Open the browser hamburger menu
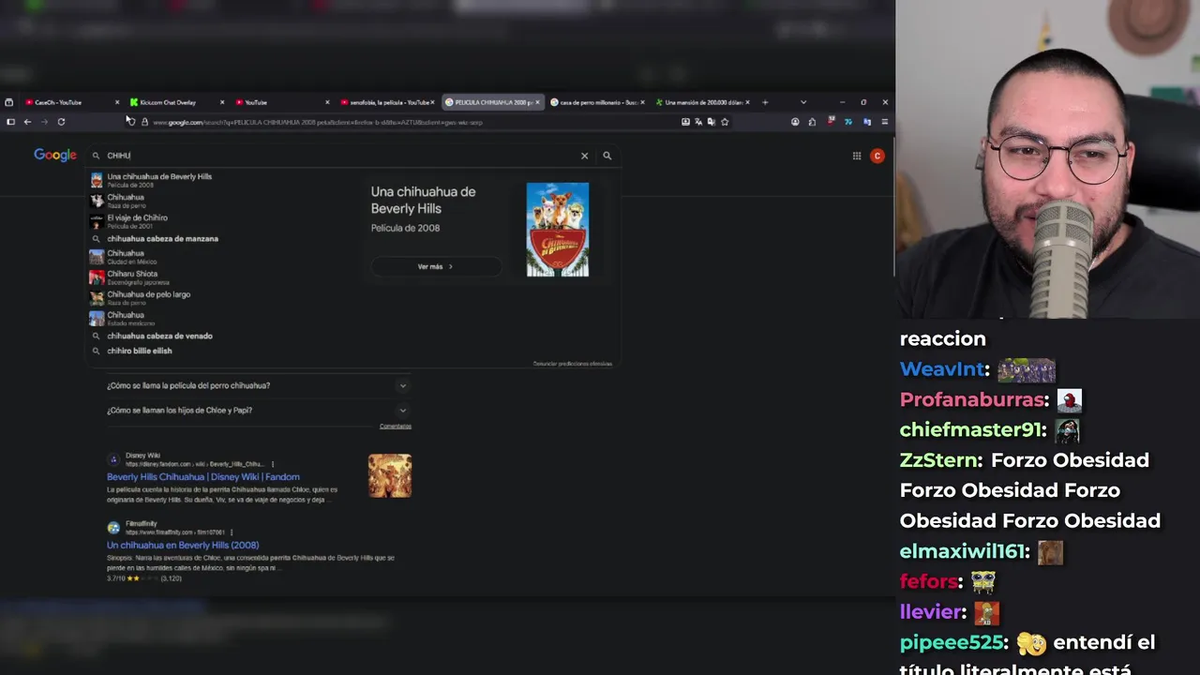1200x675 pixels. pos(884,122)
